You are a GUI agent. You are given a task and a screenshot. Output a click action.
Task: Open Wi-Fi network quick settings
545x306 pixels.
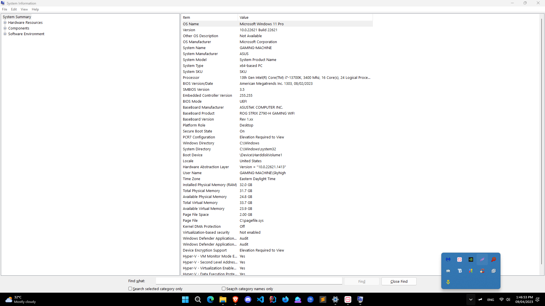coord(501,299)
